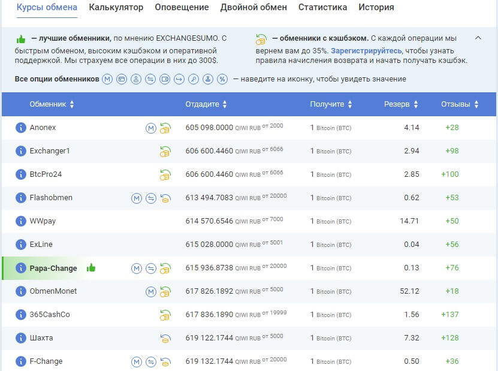Sort table by Резерв column
Screen dimensions: 498x371
[x=401, y=104]
